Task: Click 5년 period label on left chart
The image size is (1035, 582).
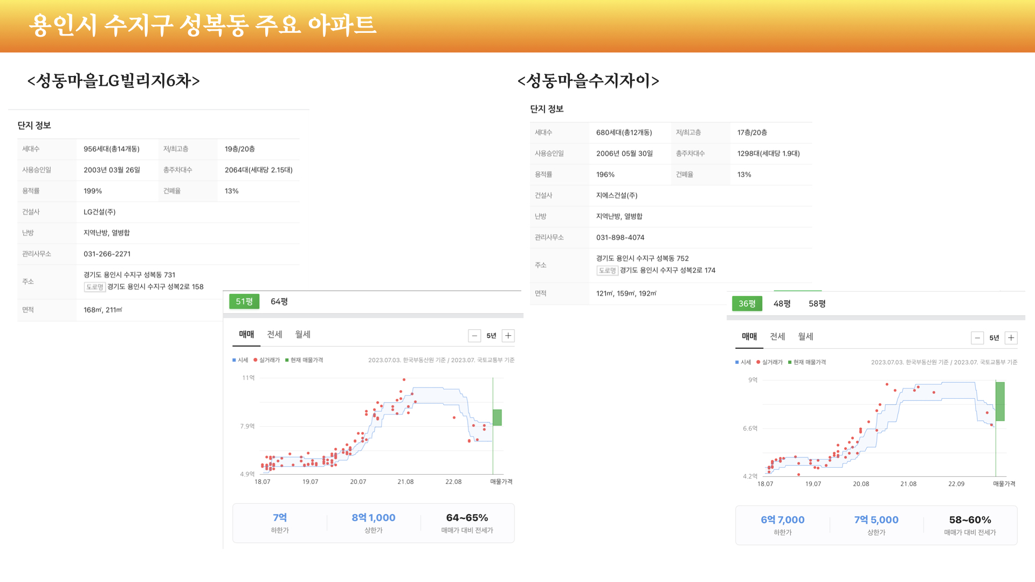Action: tap(491, 336)
